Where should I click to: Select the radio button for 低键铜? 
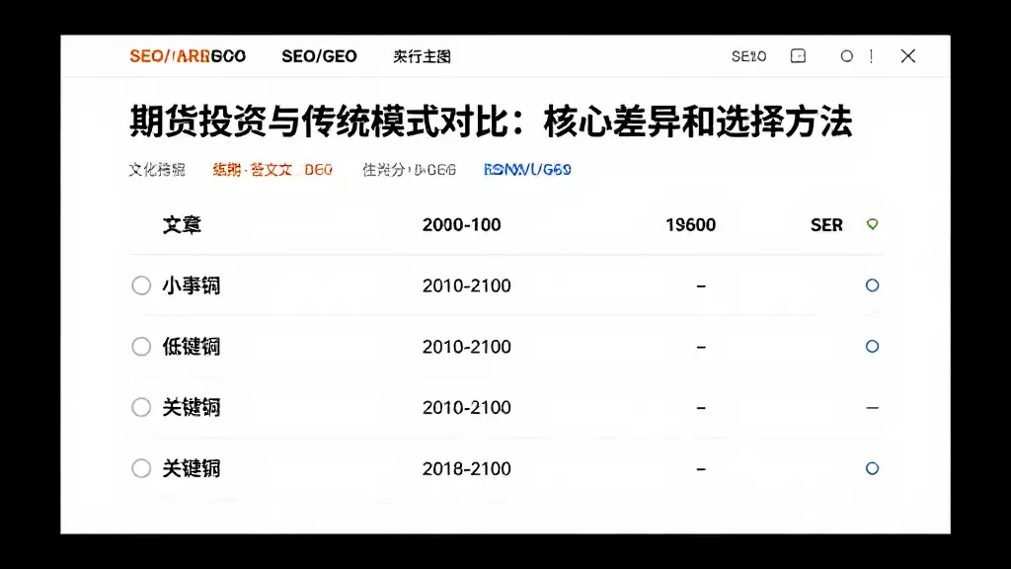pos(141,347)
